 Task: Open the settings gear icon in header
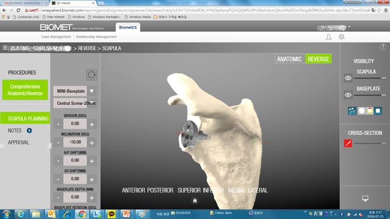(x=342, y=37)
